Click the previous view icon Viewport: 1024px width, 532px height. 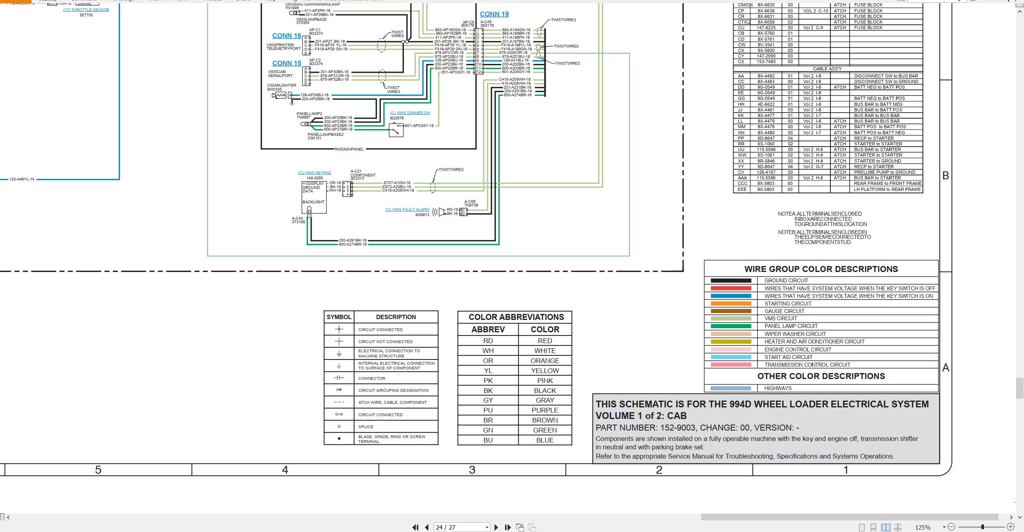pyautogui.click(x=520, y=527)
